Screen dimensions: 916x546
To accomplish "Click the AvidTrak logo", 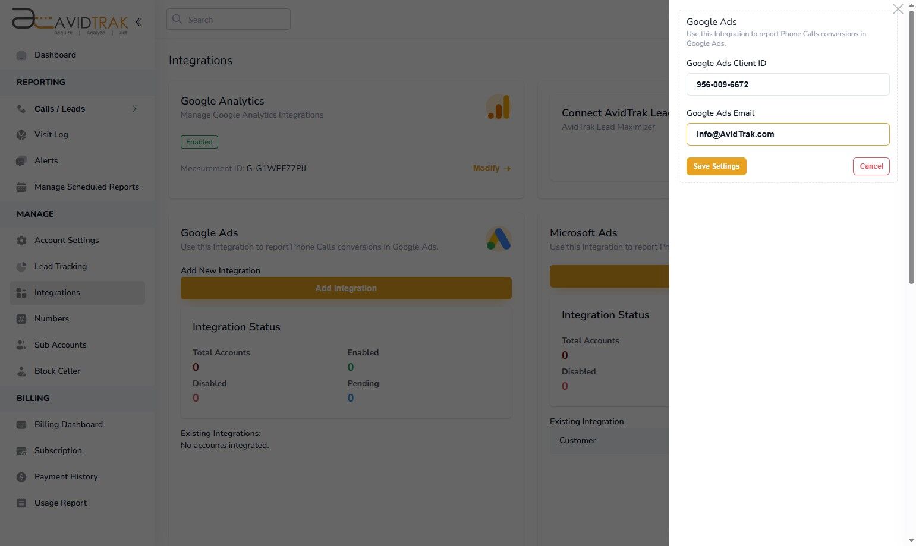I will tap(70, 21).
